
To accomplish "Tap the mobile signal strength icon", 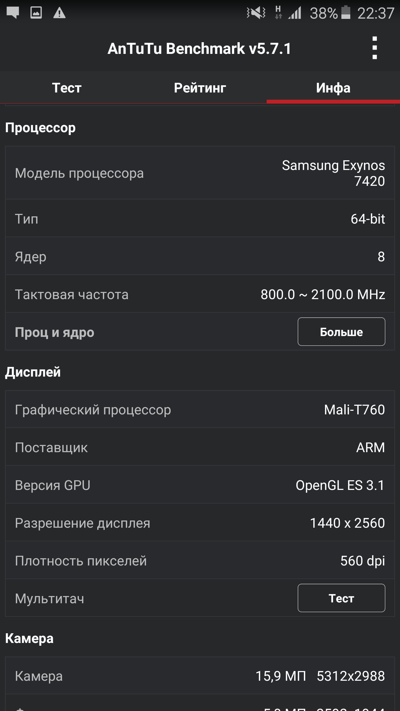I will point(295,13).
